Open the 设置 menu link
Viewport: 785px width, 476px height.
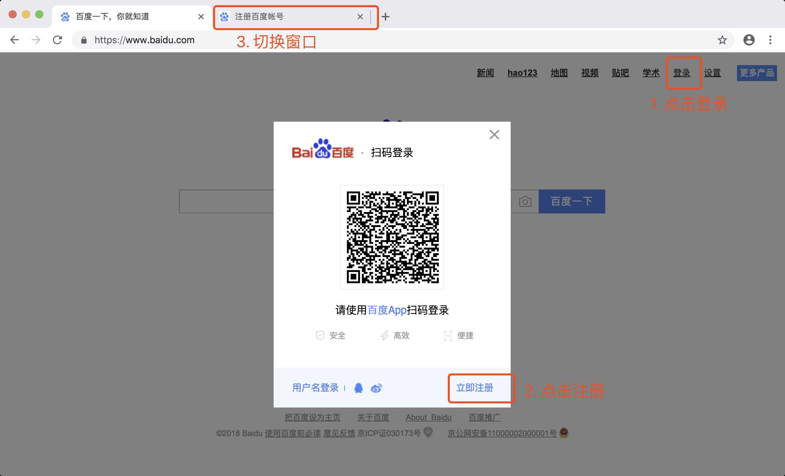(712, 73)
